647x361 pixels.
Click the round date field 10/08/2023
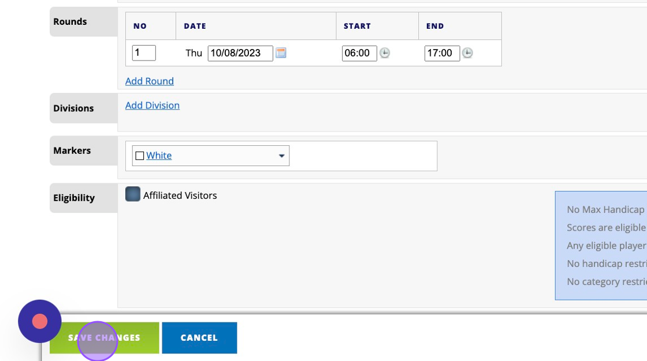240,53
